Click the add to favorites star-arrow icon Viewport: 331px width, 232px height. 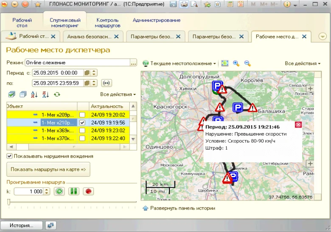click(x=207, y=4)
